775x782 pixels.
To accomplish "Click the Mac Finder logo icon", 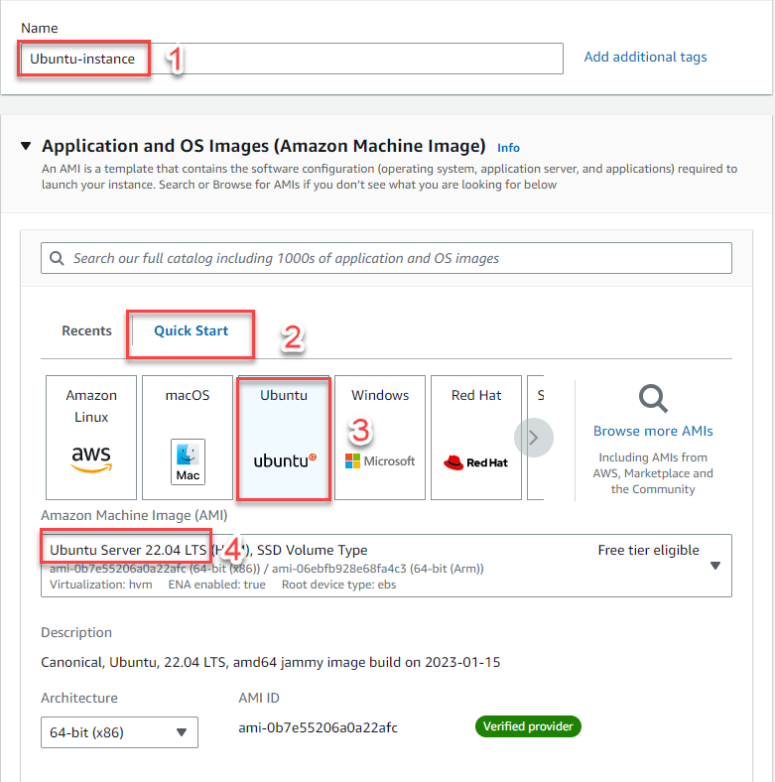I will [188, 461].
